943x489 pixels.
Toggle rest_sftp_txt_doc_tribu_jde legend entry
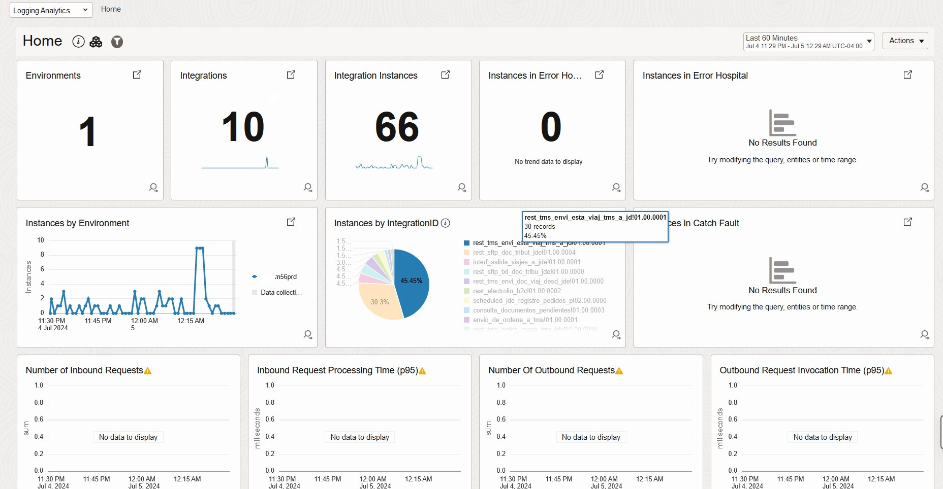click(x=524, y=271)
